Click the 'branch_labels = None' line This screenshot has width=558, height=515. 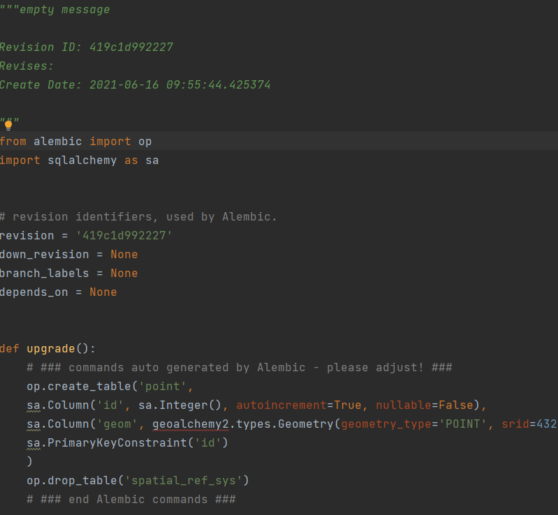(x=68, y=273)
